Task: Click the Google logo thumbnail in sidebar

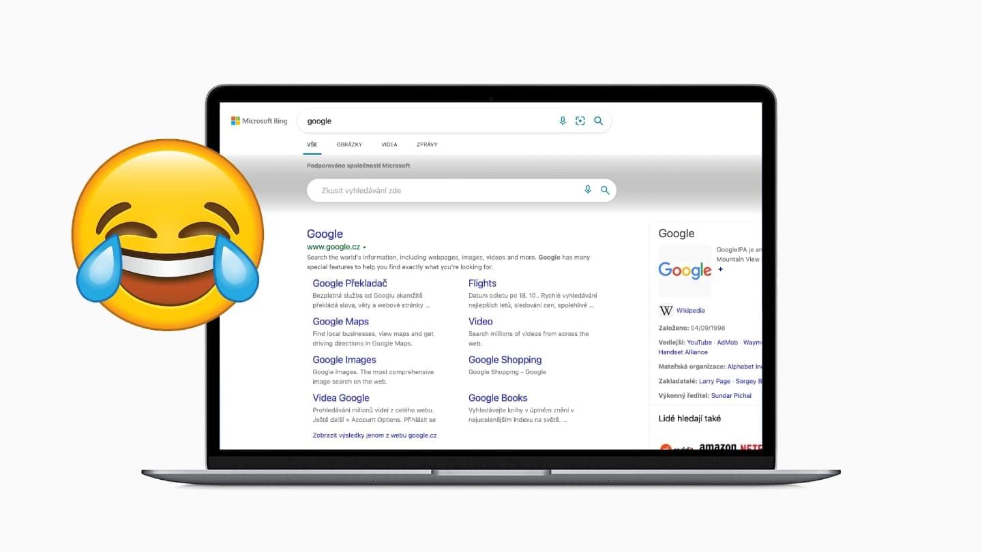Action: point(685,271)
